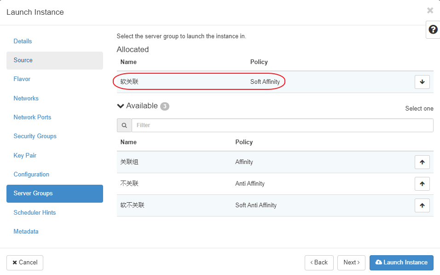Viewport: 440px width, 275px height.
Task: Click the help question mark icon
Action: (x=433, y=29)
